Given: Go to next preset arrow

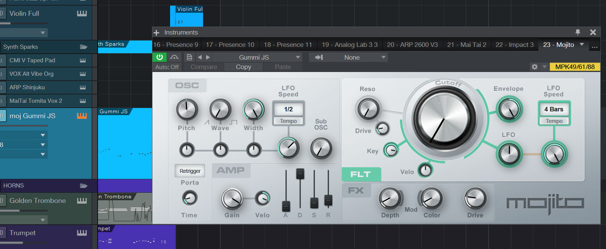Looking at the screenshot, I should click(x=208, y=57).
